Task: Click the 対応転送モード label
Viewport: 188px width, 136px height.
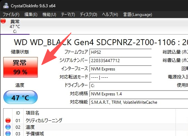Action: (74, 77)
